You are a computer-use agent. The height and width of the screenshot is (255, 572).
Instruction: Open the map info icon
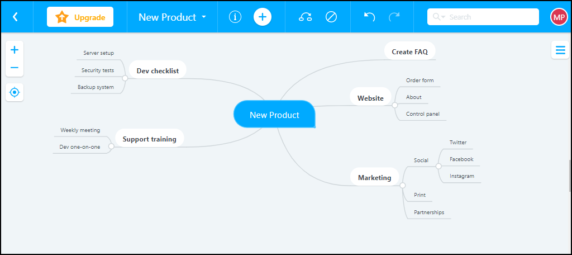click(x=235, y=17)
